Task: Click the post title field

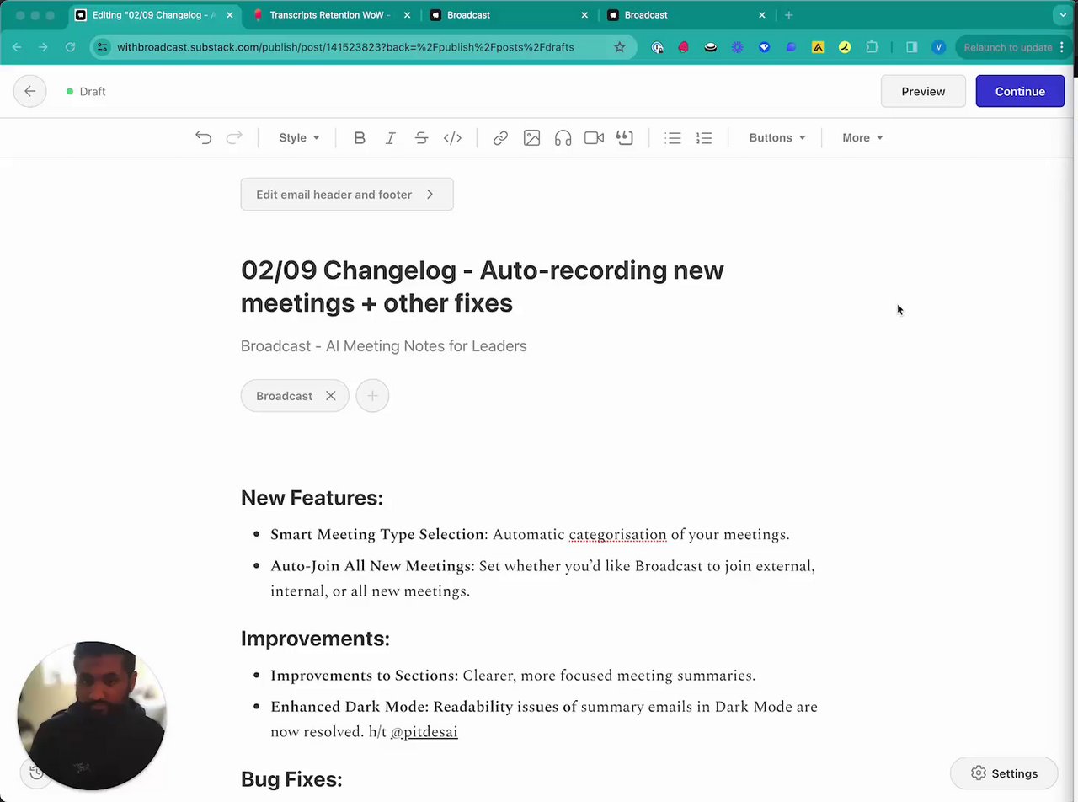Action: [x=483, y=286]
